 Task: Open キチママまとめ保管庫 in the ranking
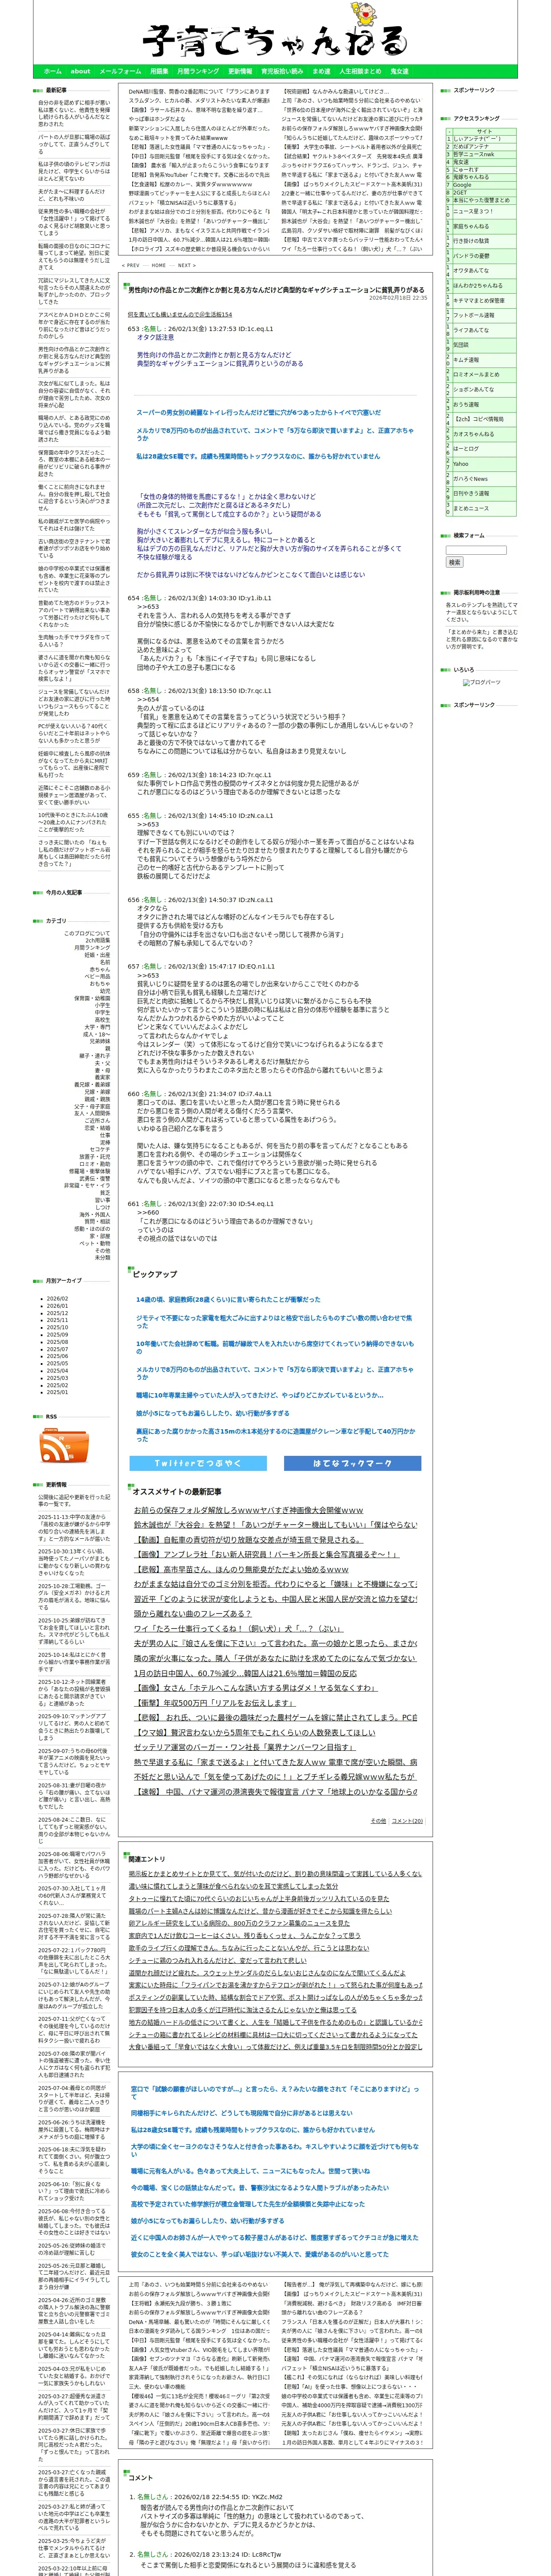(479, 300)
